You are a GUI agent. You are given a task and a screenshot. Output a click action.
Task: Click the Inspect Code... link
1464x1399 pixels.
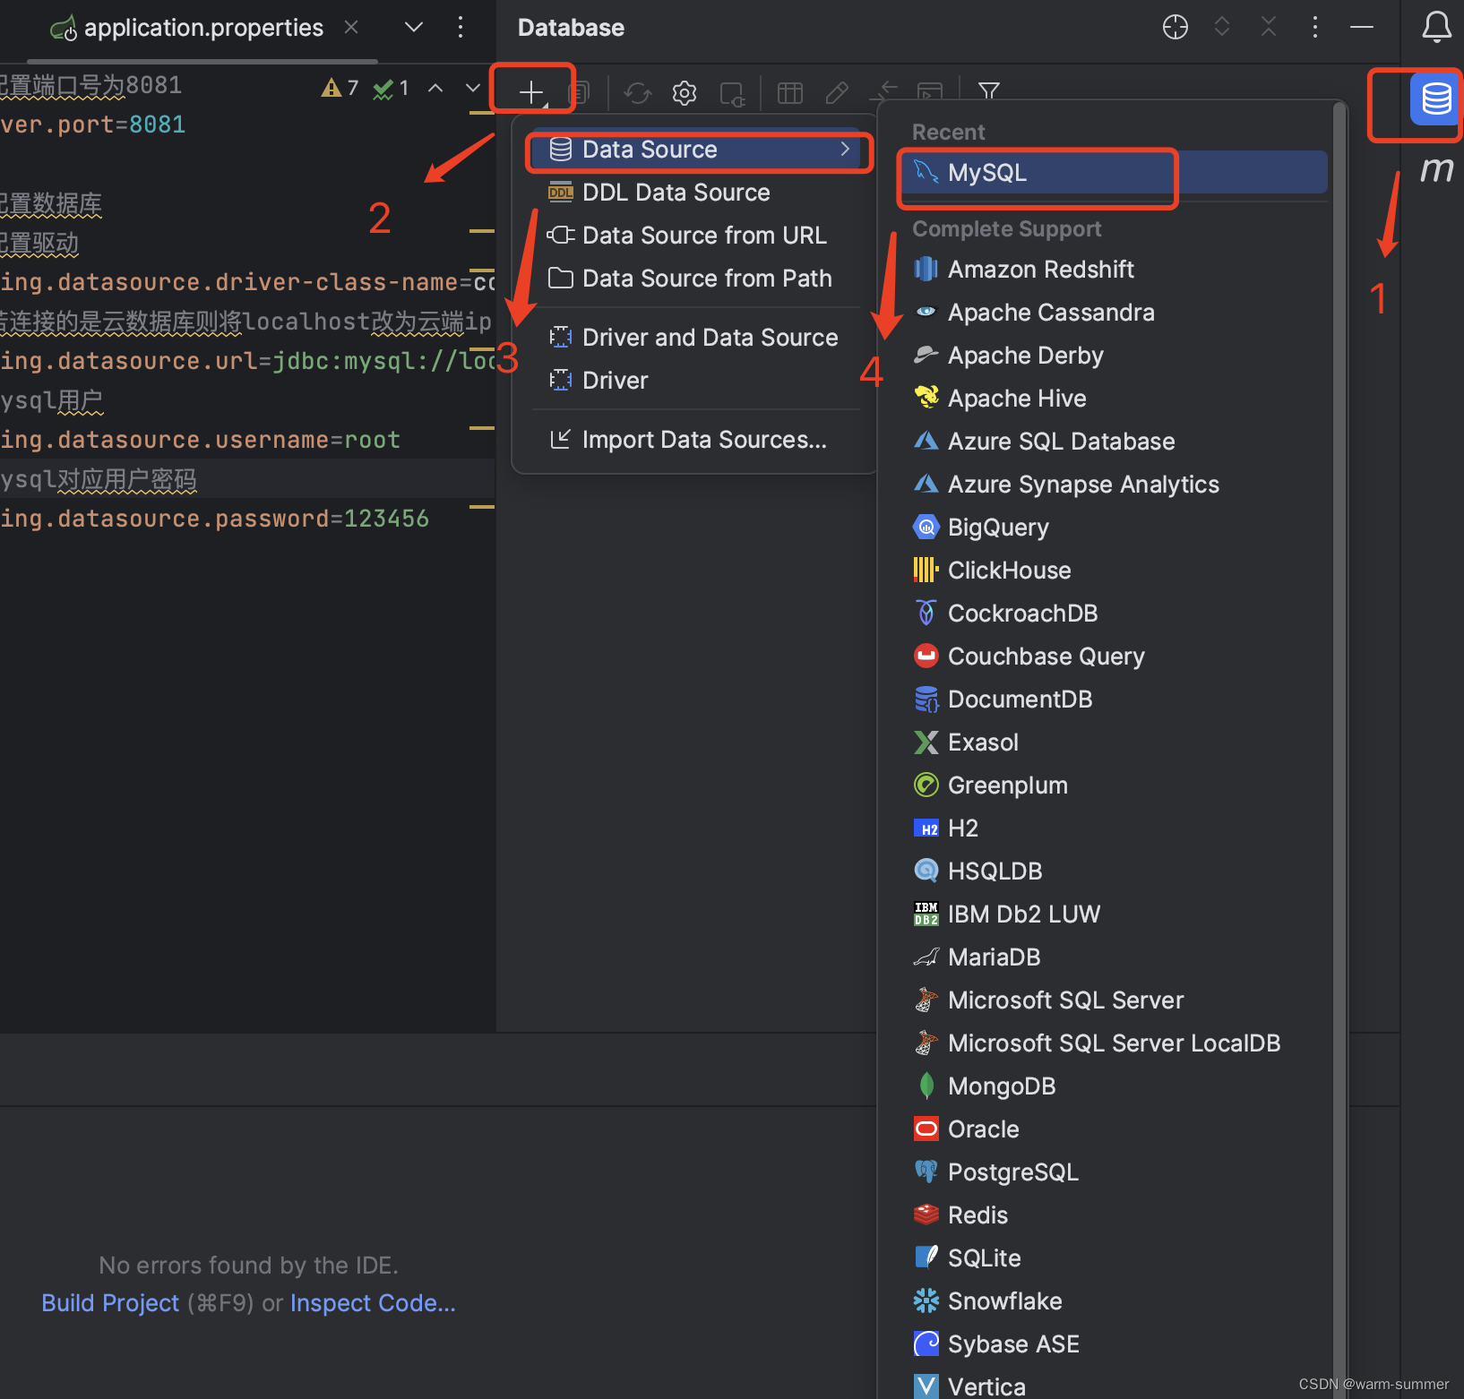[373, 1303]
